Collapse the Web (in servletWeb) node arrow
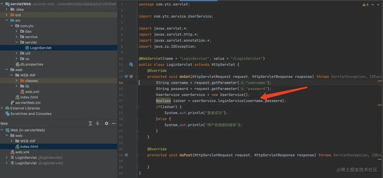This screenshot has width=383, height=178. (2, 130)
